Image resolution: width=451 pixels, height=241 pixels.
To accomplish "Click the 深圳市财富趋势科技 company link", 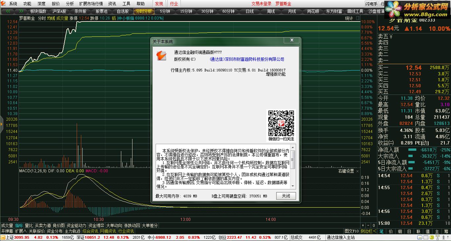I will 247,59.
